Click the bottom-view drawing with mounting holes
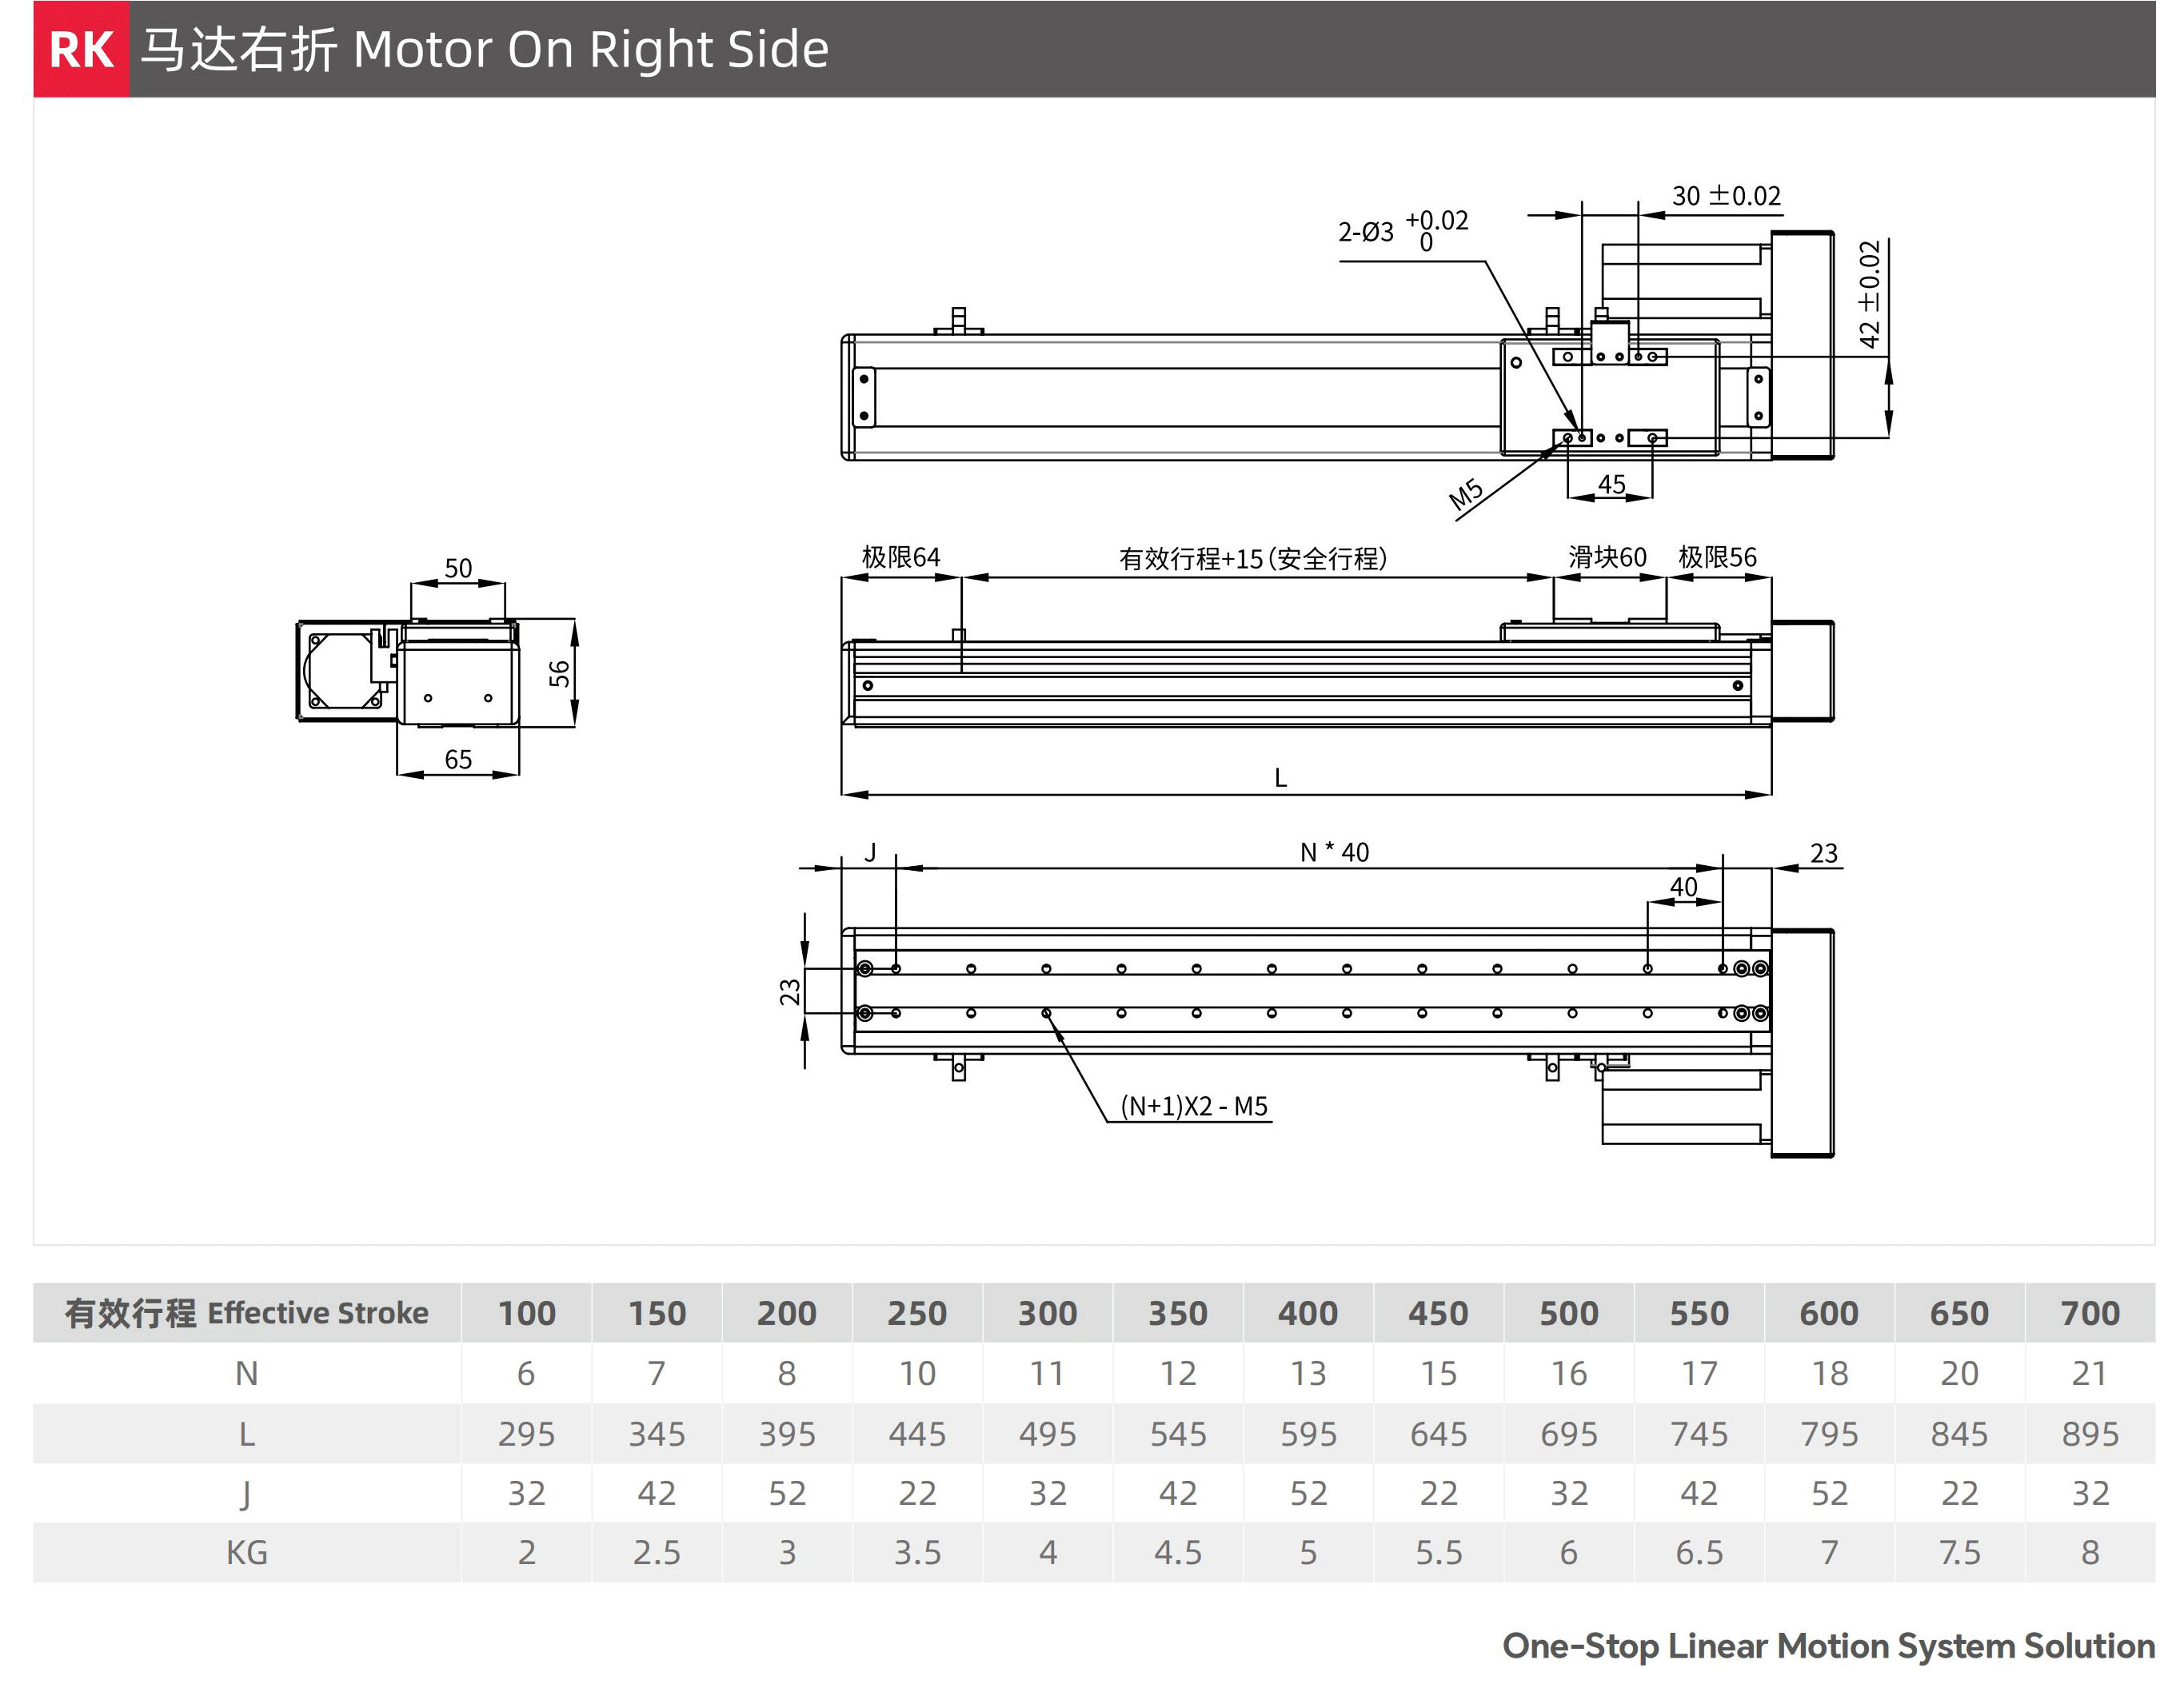 [x=1300, y=991]
